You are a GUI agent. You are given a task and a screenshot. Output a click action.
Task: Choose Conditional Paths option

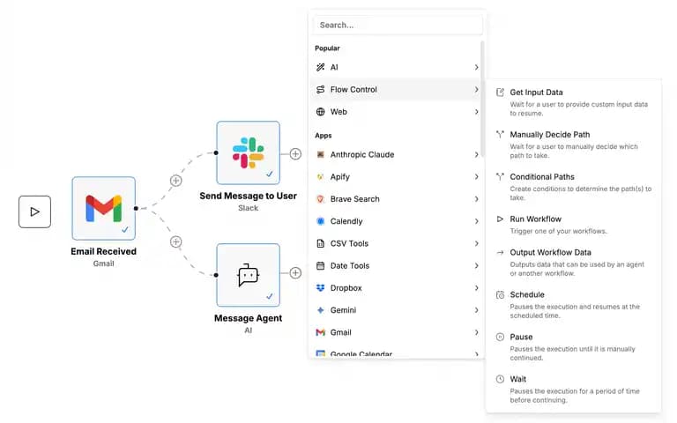coord(573,187)
